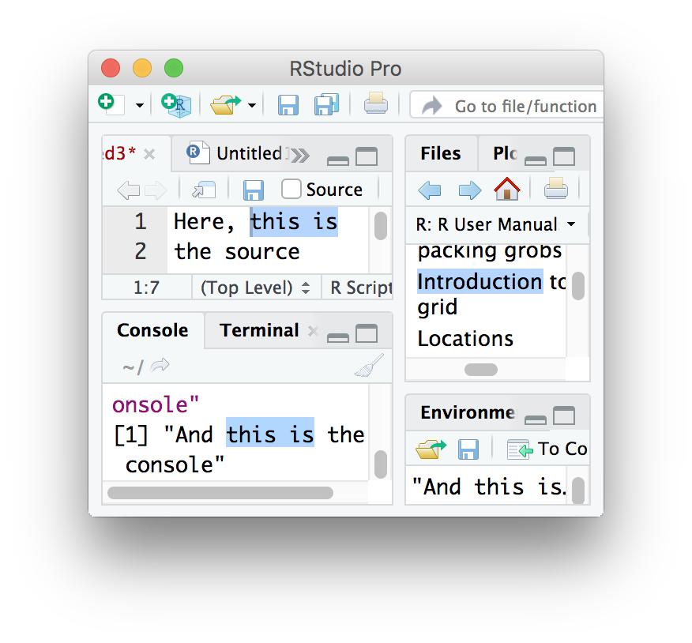Click the Open File folder icon in main toolbar
The height and width of the screenshot is (643, 692).
225,105
